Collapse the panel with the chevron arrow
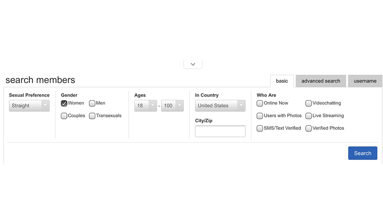383x224 pixels. coord(193,64)
